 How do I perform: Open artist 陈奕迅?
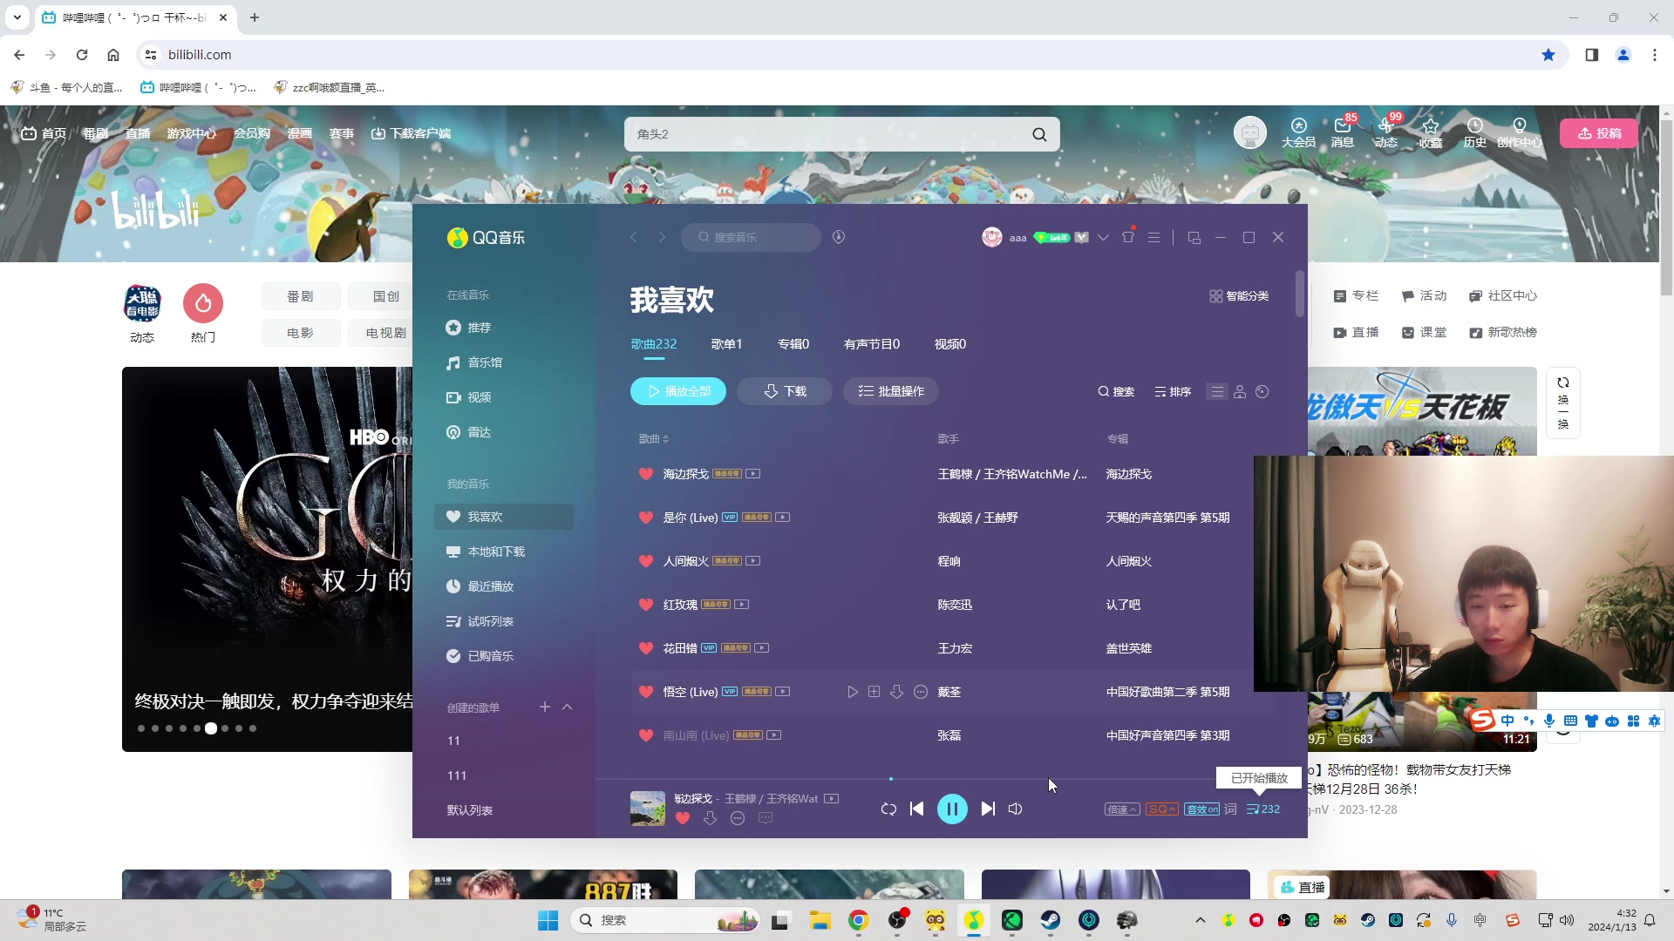(955, 605)
